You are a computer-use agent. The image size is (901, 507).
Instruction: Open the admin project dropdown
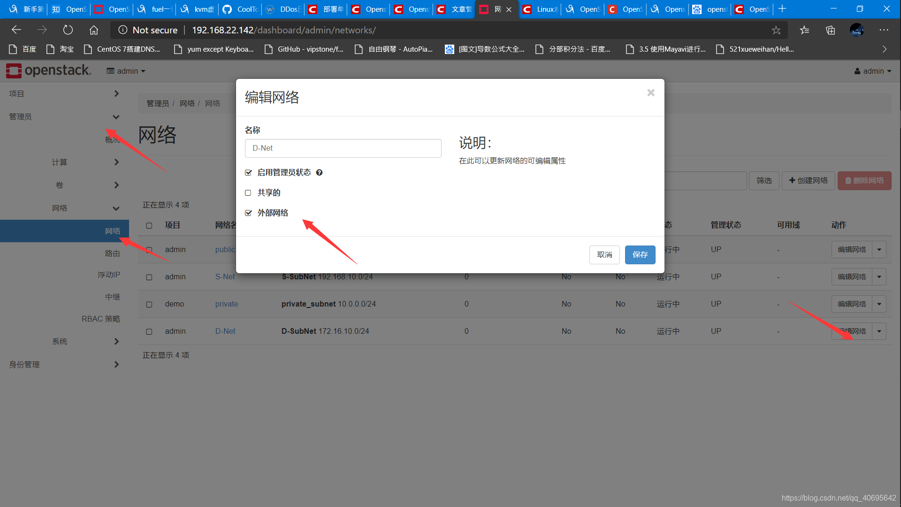click(126, 71)
